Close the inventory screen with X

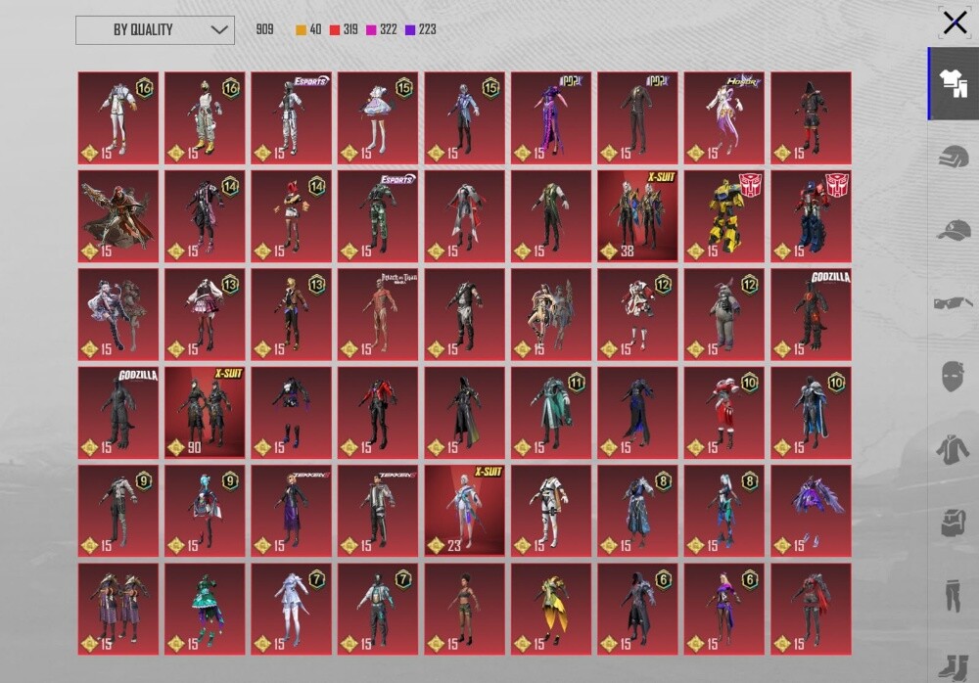(955, 23)
